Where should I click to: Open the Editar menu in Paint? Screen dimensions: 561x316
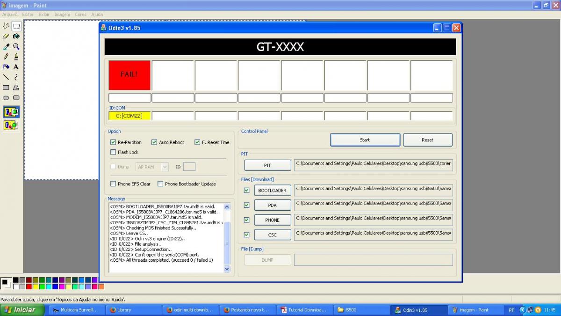pyautogui.click(x=28, y=15)
